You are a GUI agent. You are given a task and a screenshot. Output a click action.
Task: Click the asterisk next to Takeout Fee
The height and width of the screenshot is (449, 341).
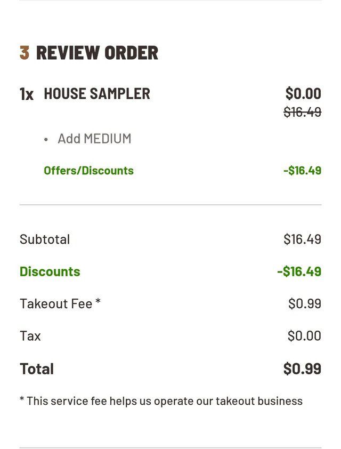98,301
